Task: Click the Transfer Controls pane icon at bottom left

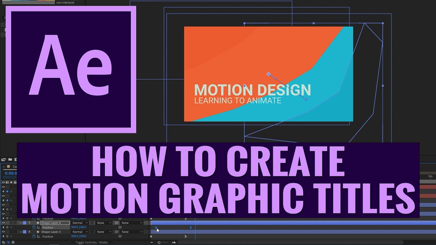Action: 8,242
